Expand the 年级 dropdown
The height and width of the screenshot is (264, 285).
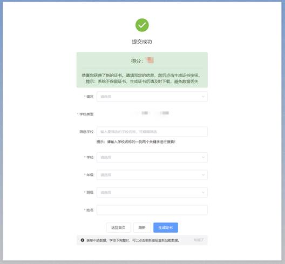(152, 175)
